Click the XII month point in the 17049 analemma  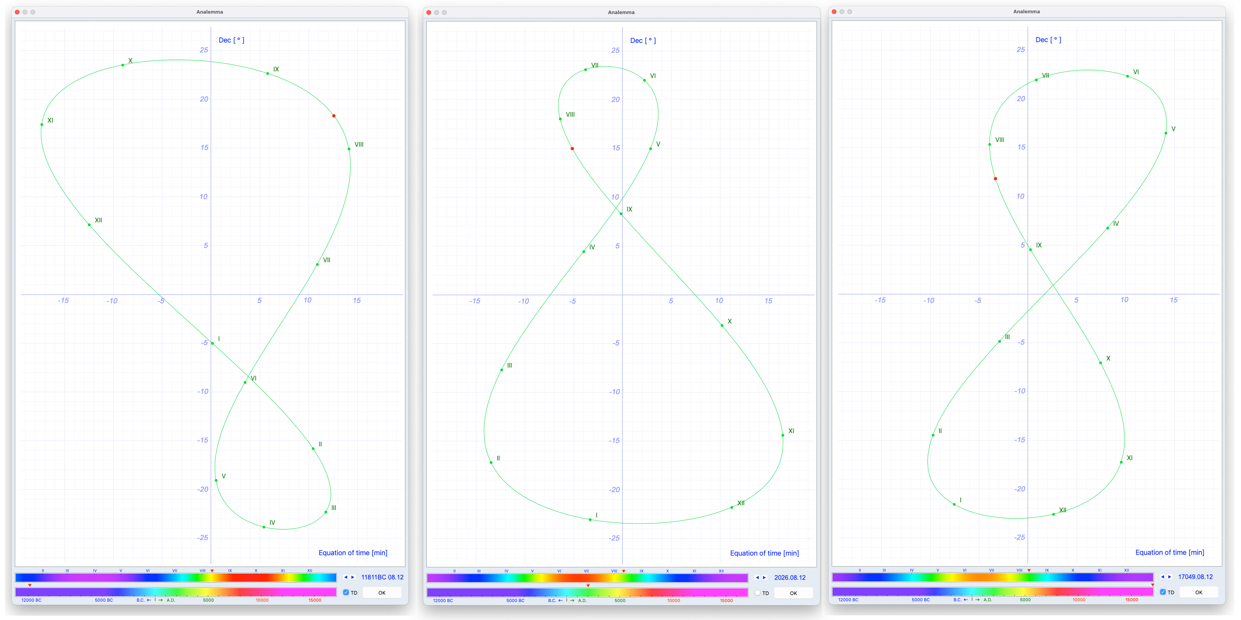[x=1054, y=515]
